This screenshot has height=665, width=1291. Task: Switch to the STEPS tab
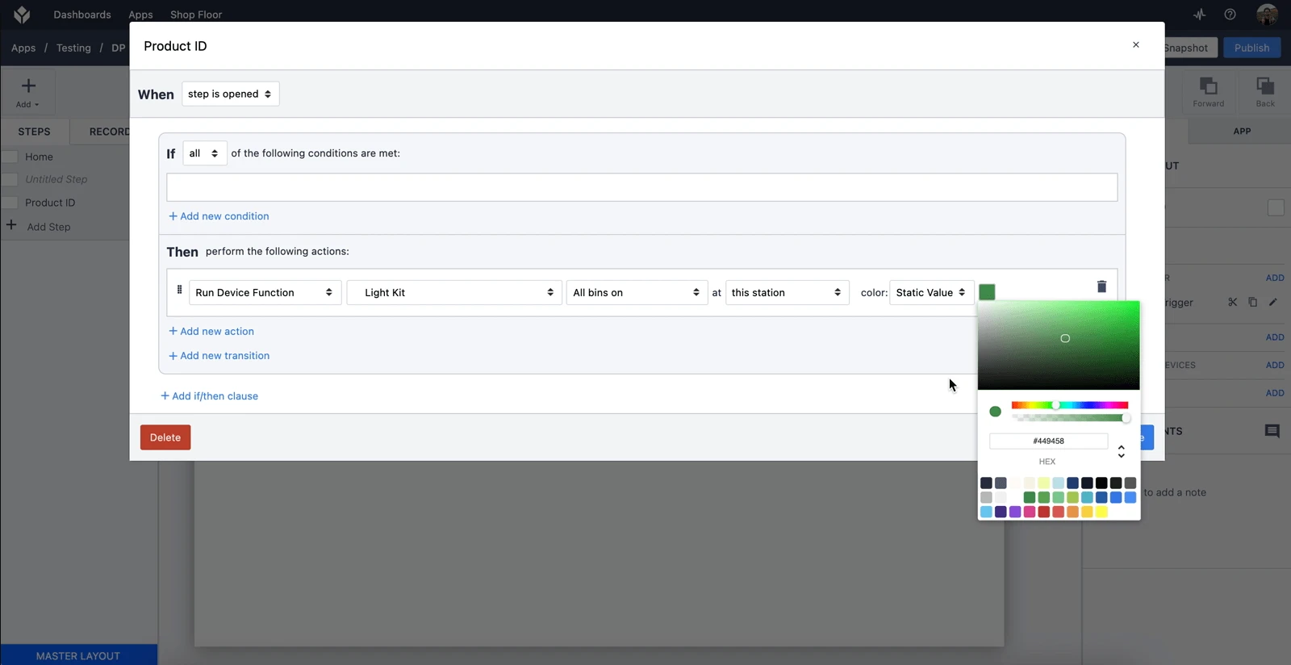[34, 132]
